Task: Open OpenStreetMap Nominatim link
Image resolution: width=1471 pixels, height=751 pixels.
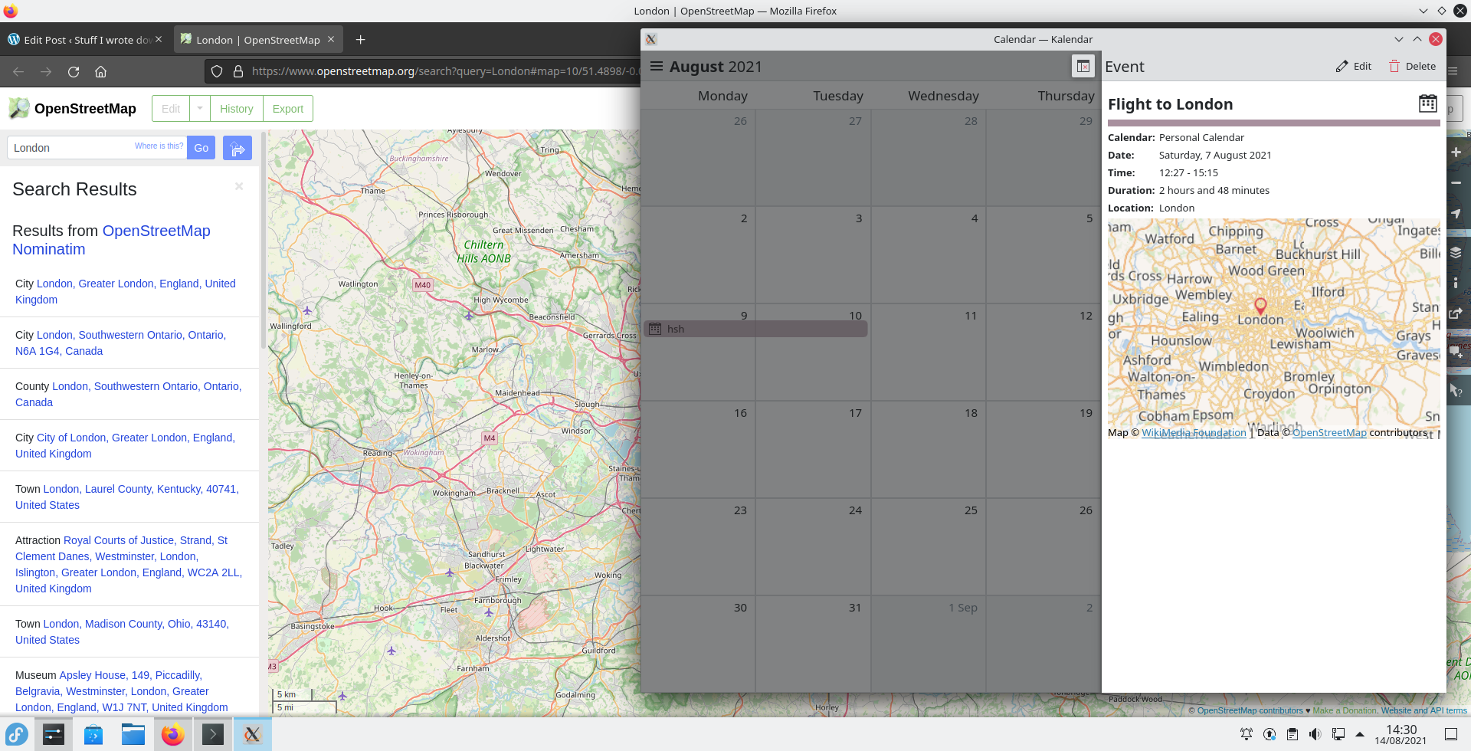Action: [111, 240]
